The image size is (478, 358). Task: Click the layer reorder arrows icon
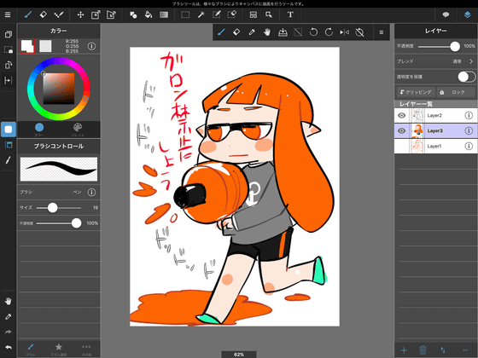pos(443,350)
